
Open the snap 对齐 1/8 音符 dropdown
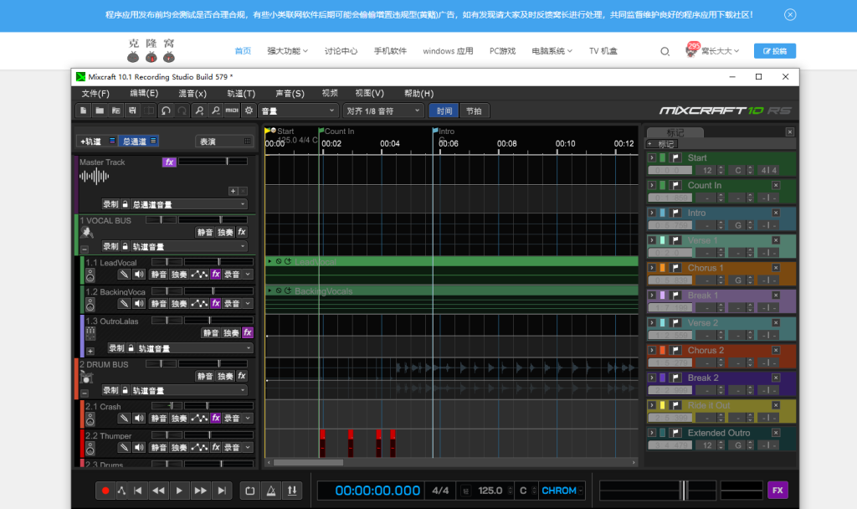pos(383,111)
